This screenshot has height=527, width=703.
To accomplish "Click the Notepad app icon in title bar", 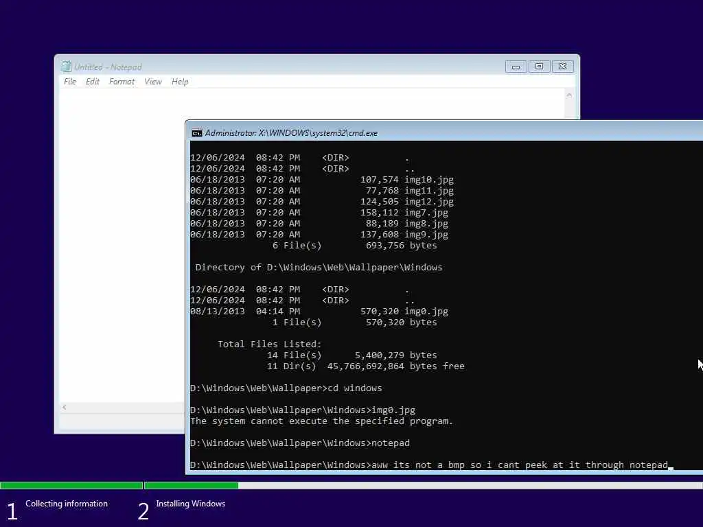I will (x=66, y=67).
